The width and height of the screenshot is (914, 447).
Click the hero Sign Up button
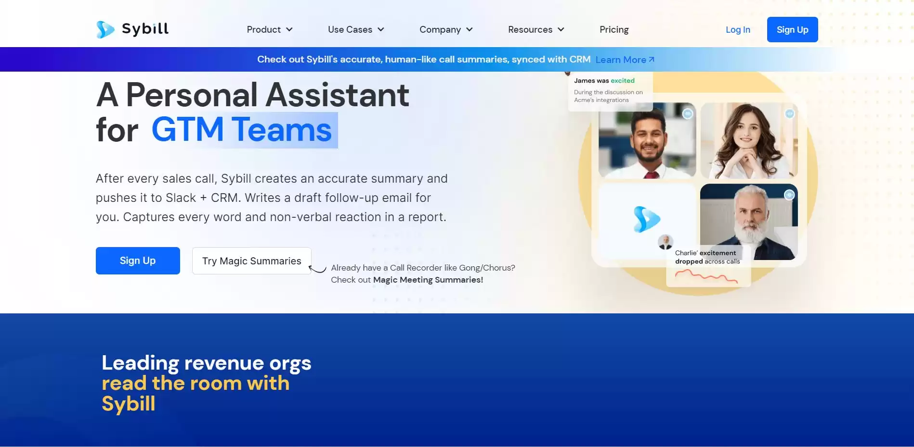(x=138, y=261)
